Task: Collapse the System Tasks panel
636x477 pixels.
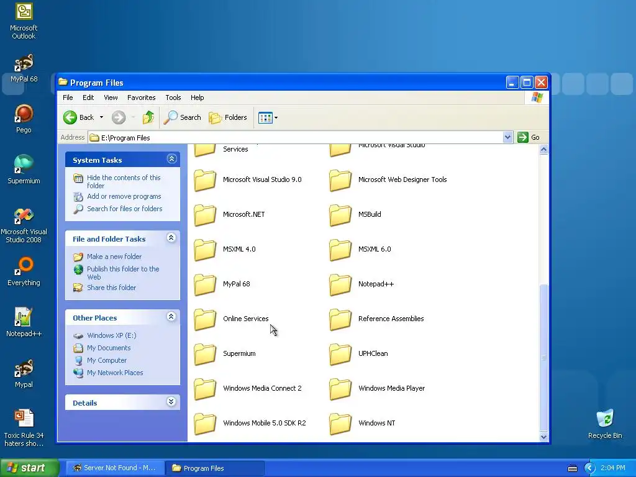Action: pyautogui.click(x=171, y=158)
